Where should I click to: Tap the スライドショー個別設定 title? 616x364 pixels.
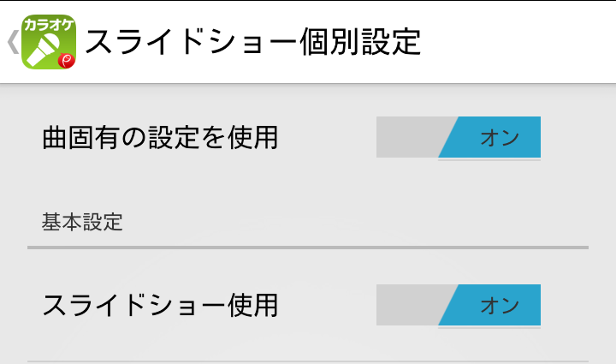coord(253,42)
